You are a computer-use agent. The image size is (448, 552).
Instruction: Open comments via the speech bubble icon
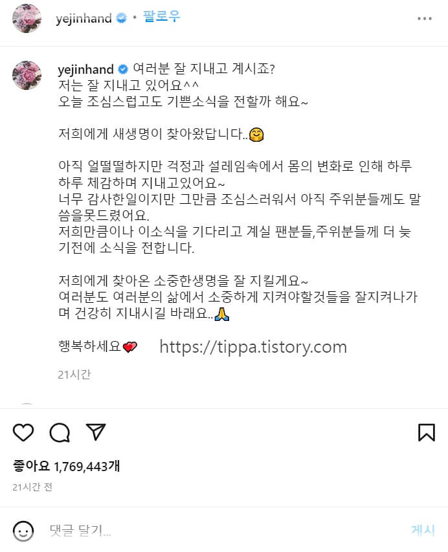click(60, 432)
